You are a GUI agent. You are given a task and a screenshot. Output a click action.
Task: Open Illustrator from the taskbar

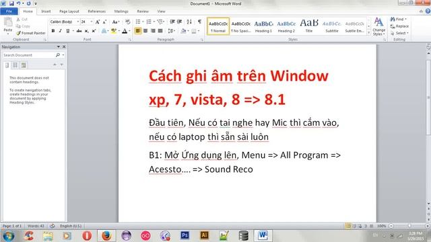tap(204, 235)
